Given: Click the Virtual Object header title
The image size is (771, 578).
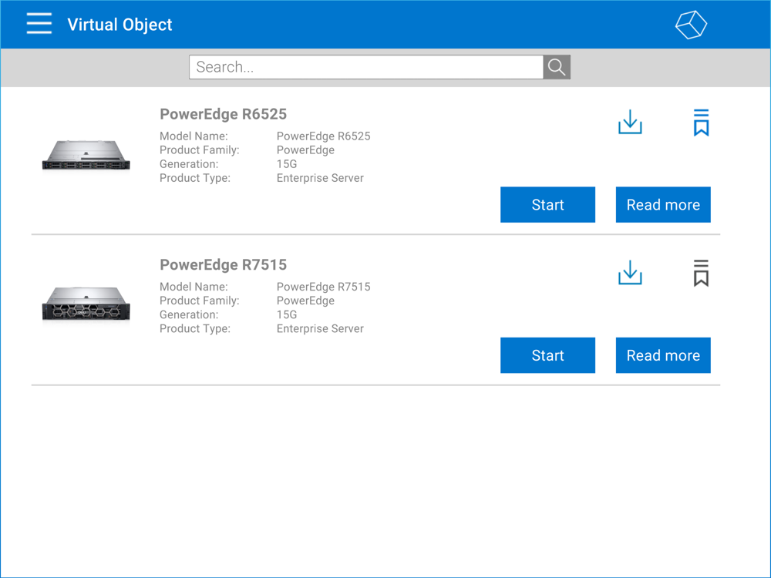Looking at the screenshot, I should (x=120, y=25).
